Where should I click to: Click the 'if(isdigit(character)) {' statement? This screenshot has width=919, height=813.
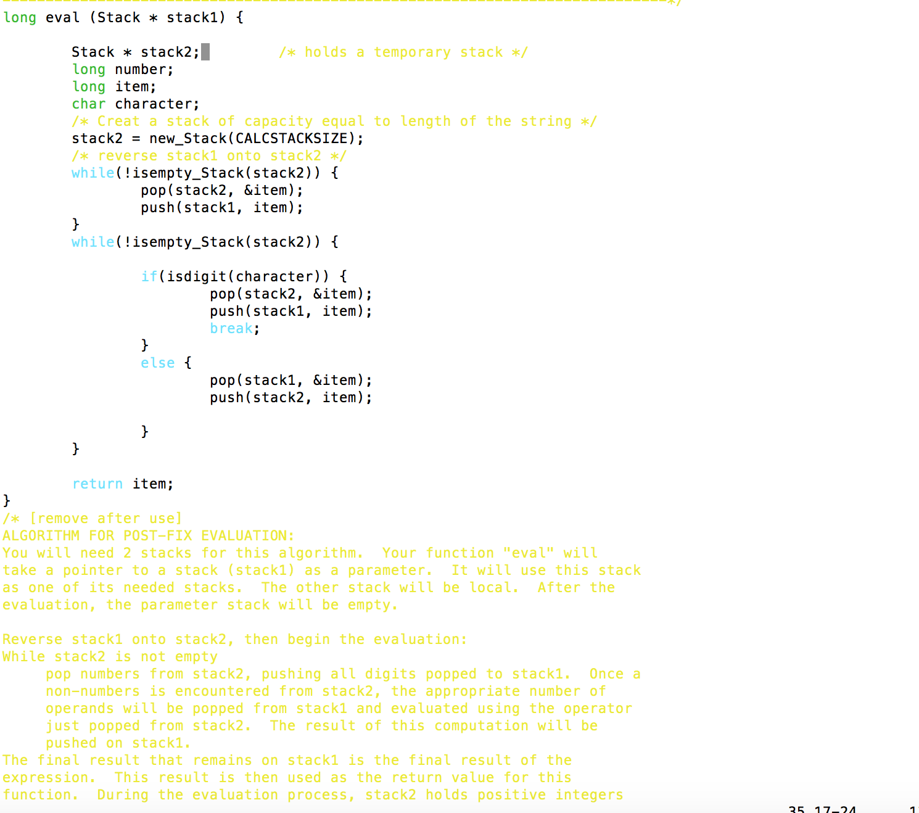pyautogui.click(x=244, y=277)
